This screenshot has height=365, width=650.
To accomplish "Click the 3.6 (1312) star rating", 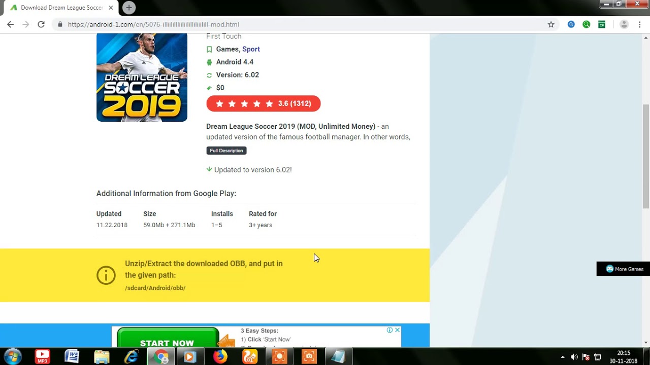I will point(263,103).
